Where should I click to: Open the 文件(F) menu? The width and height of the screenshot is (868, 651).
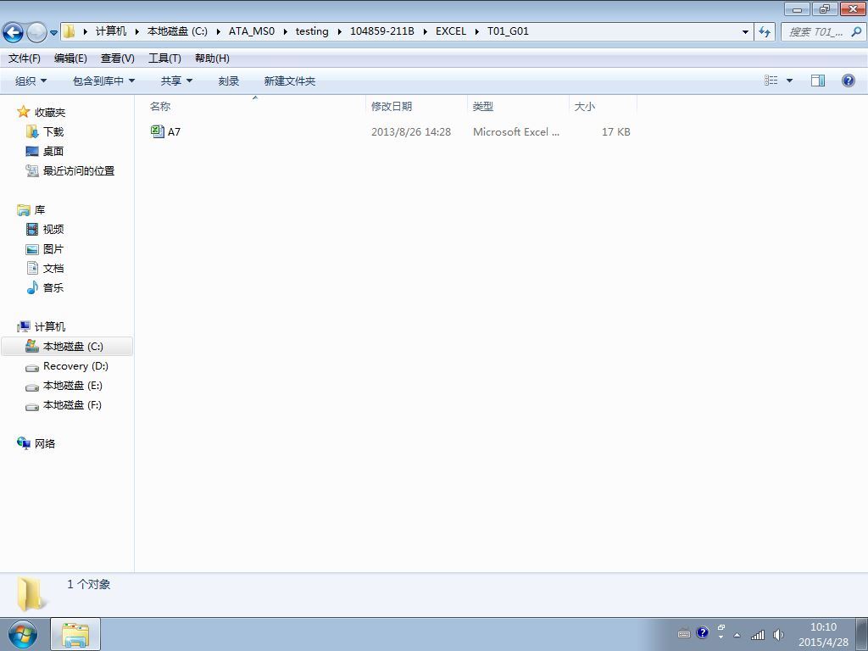[25, 58]
